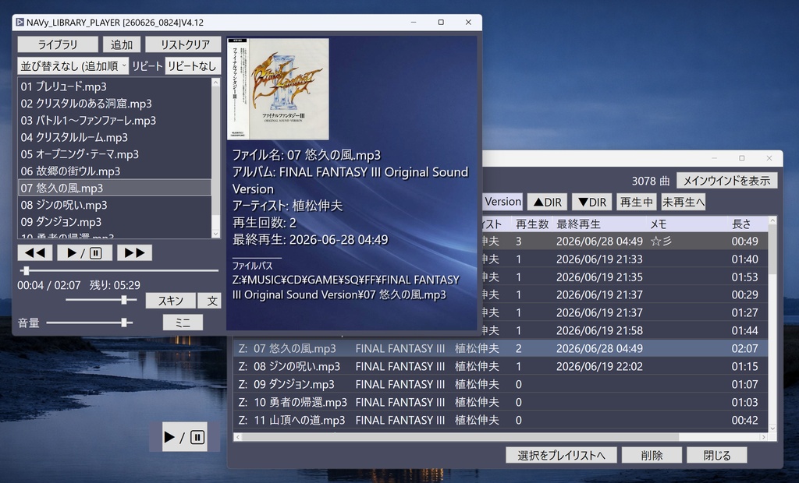Image resolution: width=799 pixels, height=483 pixels.
Task: Select the 07 悠久の風.mp3 row in the library table
Action: click(x=500, y=349)
